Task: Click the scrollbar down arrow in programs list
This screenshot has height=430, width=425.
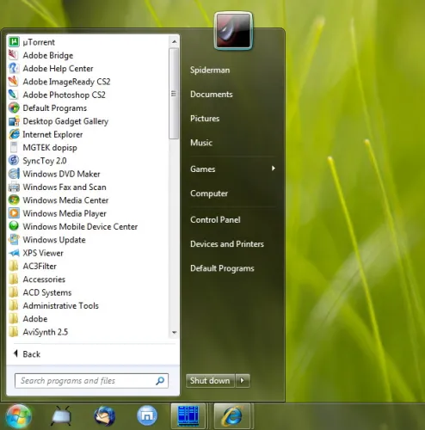Action: tap(174, 333)
